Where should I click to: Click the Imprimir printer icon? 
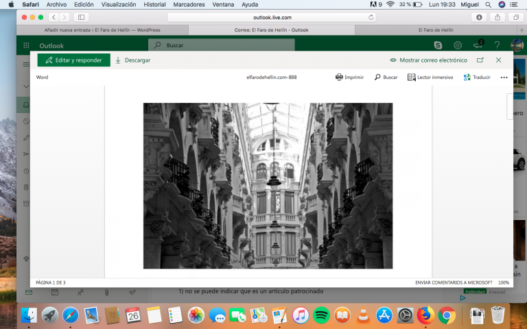click(339, 77)
